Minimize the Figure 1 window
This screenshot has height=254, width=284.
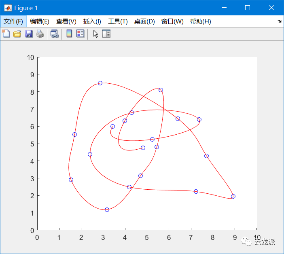224,8
